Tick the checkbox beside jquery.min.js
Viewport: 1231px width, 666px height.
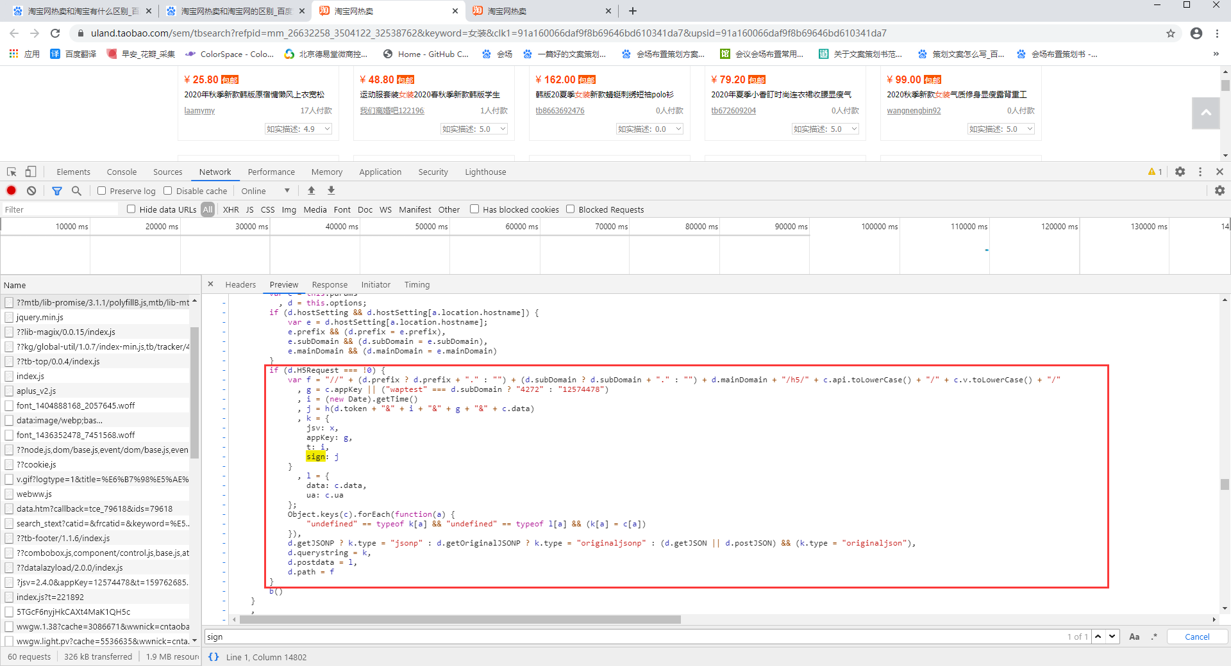coord(9,317)
